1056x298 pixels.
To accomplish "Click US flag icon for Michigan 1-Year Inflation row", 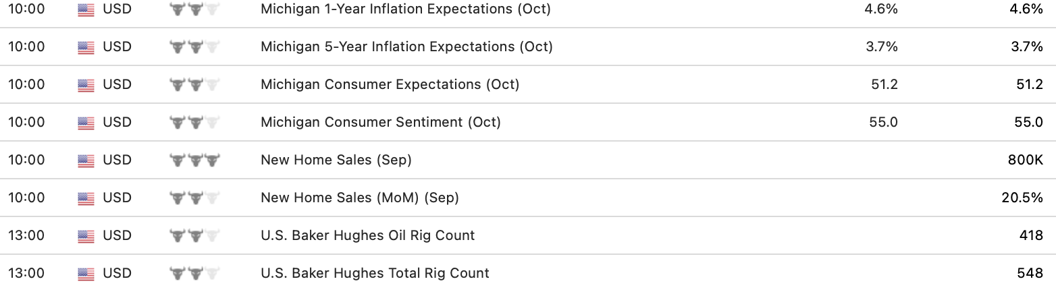I will tap(86, 9).
